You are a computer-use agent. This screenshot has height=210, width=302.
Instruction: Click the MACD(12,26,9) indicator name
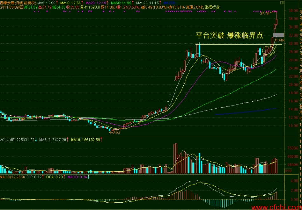click(x=12, y=177)
